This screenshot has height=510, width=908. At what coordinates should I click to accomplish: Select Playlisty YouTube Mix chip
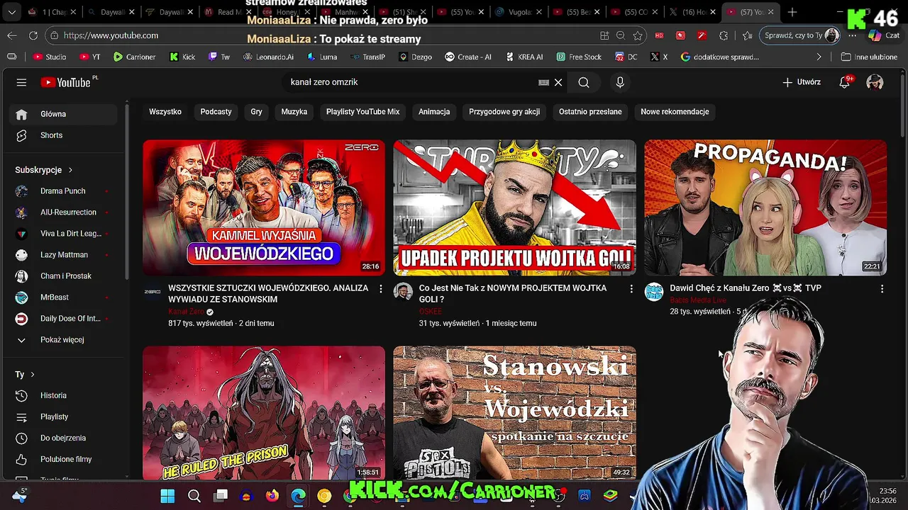(362, 112)
